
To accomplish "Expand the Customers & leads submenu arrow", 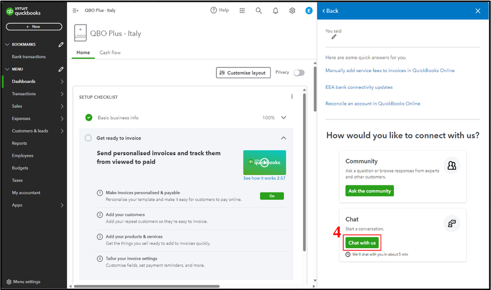I will point(62,131).
